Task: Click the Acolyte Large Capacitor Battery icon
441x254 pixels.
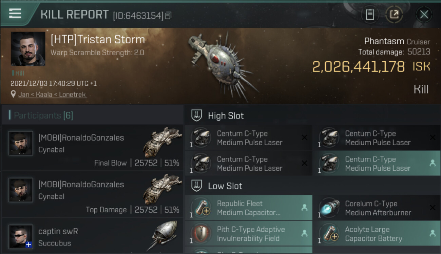Action: (329, 234)
